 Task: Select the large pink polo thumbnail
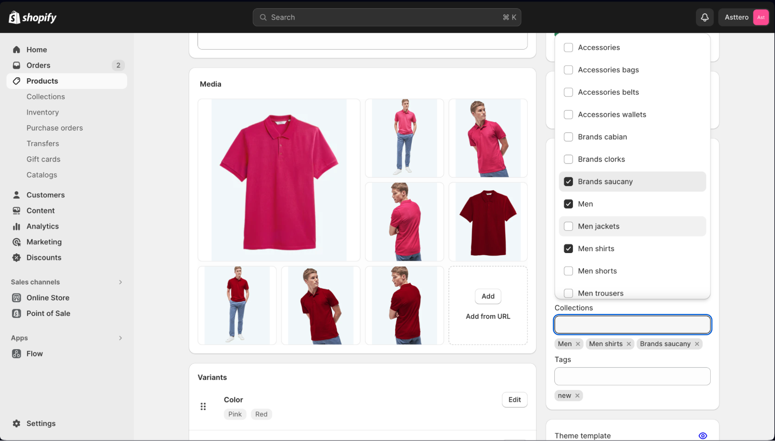279,180
